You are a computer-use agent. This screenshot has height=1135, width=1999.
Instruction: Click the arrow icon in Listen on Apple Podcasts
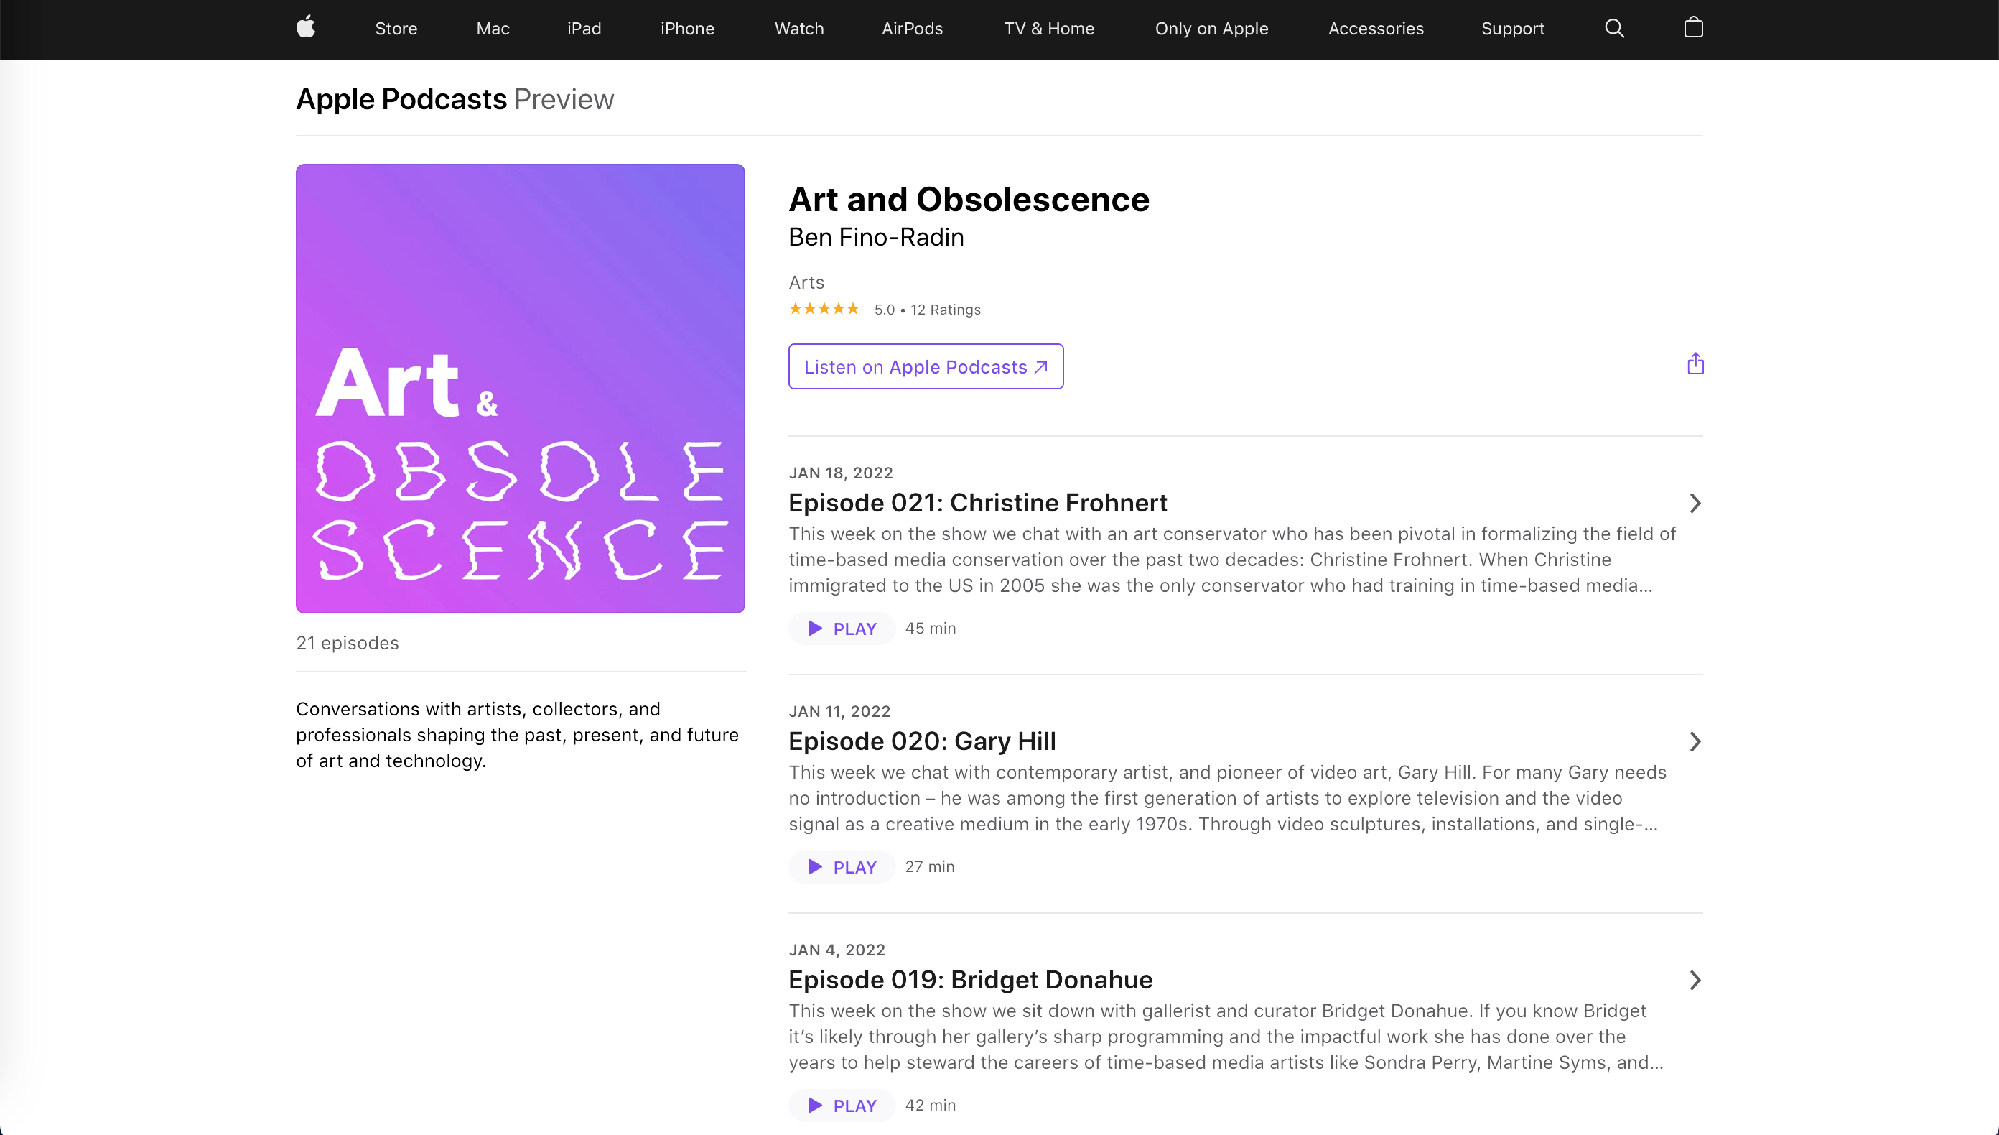(x=1040, y=367)
